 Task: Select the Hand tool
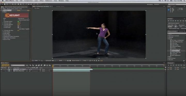(5, 4)
